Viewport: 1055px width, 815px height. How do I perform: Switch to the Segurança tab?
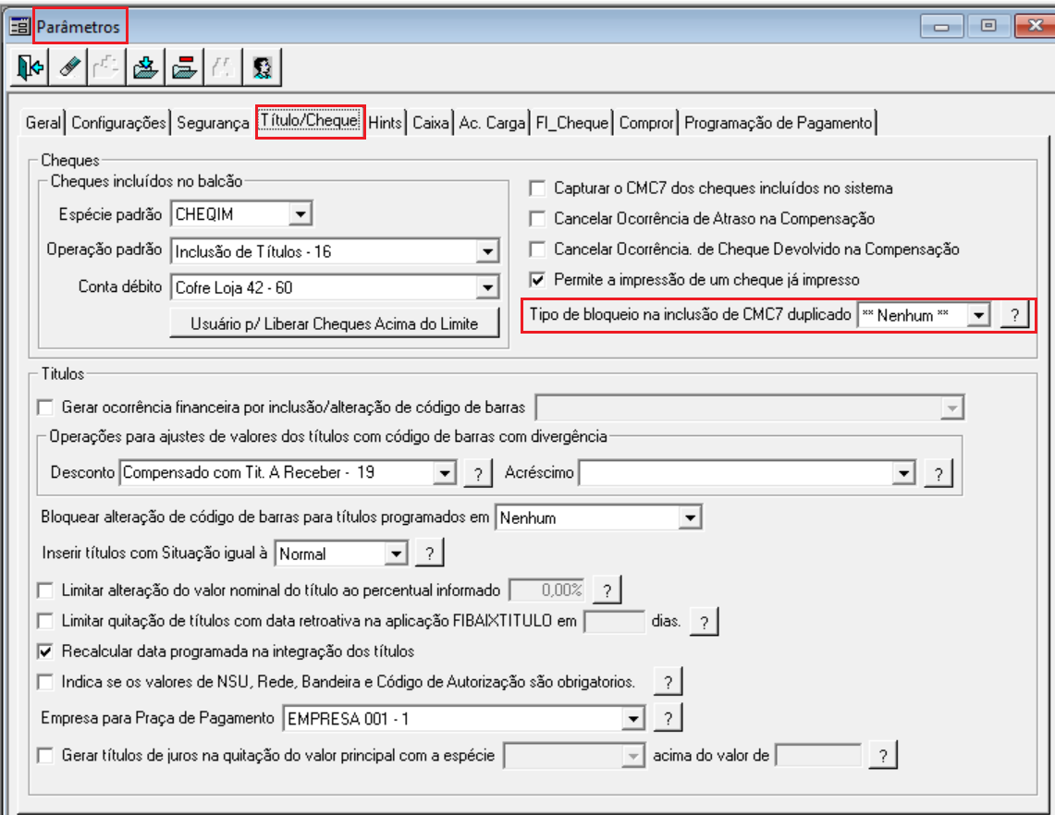[x=214, y=123]
